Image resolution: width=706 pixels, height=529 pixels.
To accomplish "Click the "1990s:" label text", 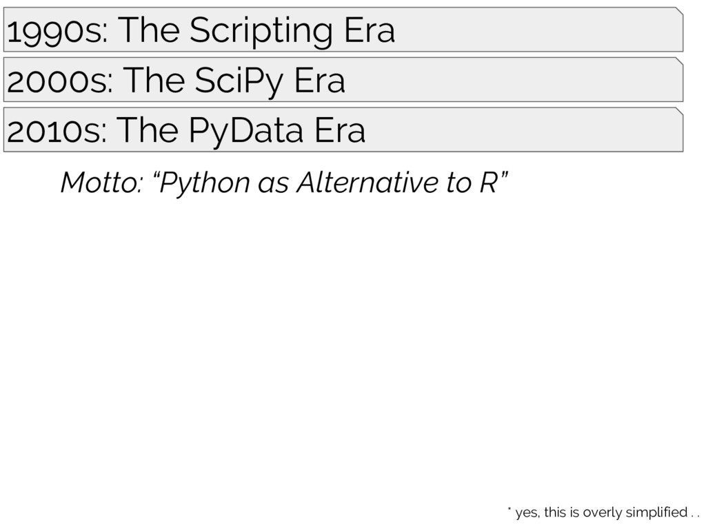I will point(58,32).
